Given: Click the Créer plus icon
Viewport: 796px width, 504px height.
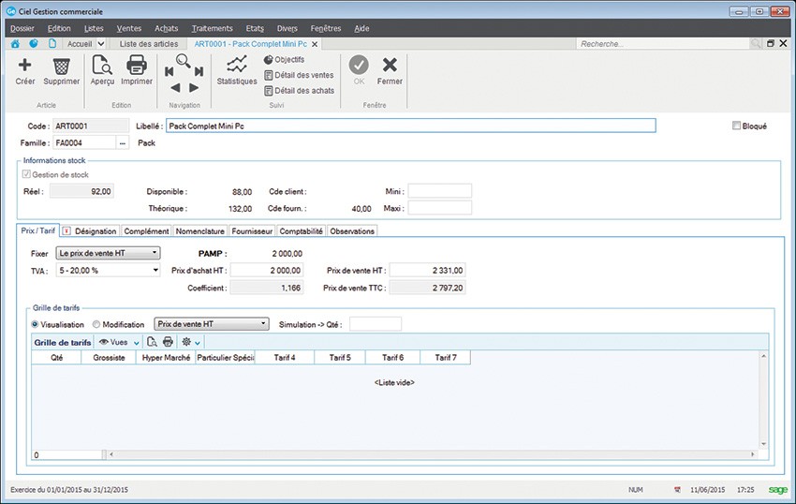Looking at the screenshot, I should pos(25,67).
